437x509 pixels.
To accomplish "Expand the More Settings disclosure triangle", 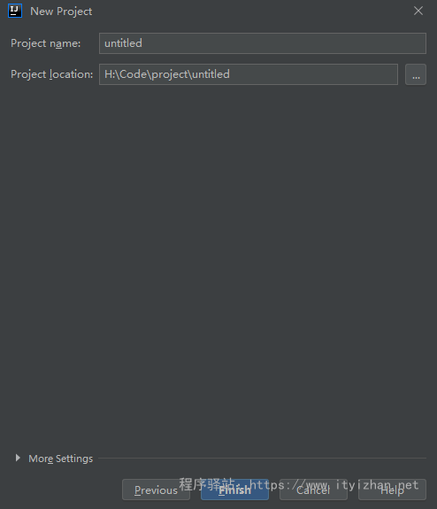I will pos(18,458).
